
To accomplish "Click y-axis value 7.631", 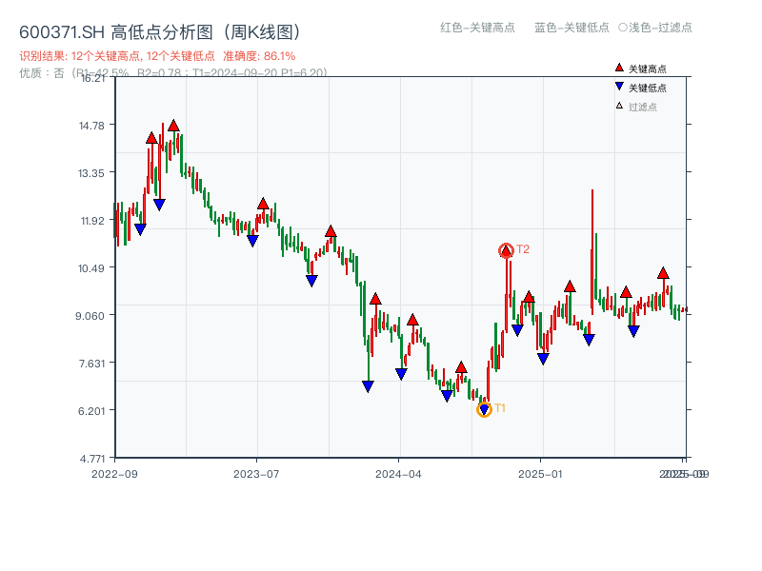I will point(91,364).
